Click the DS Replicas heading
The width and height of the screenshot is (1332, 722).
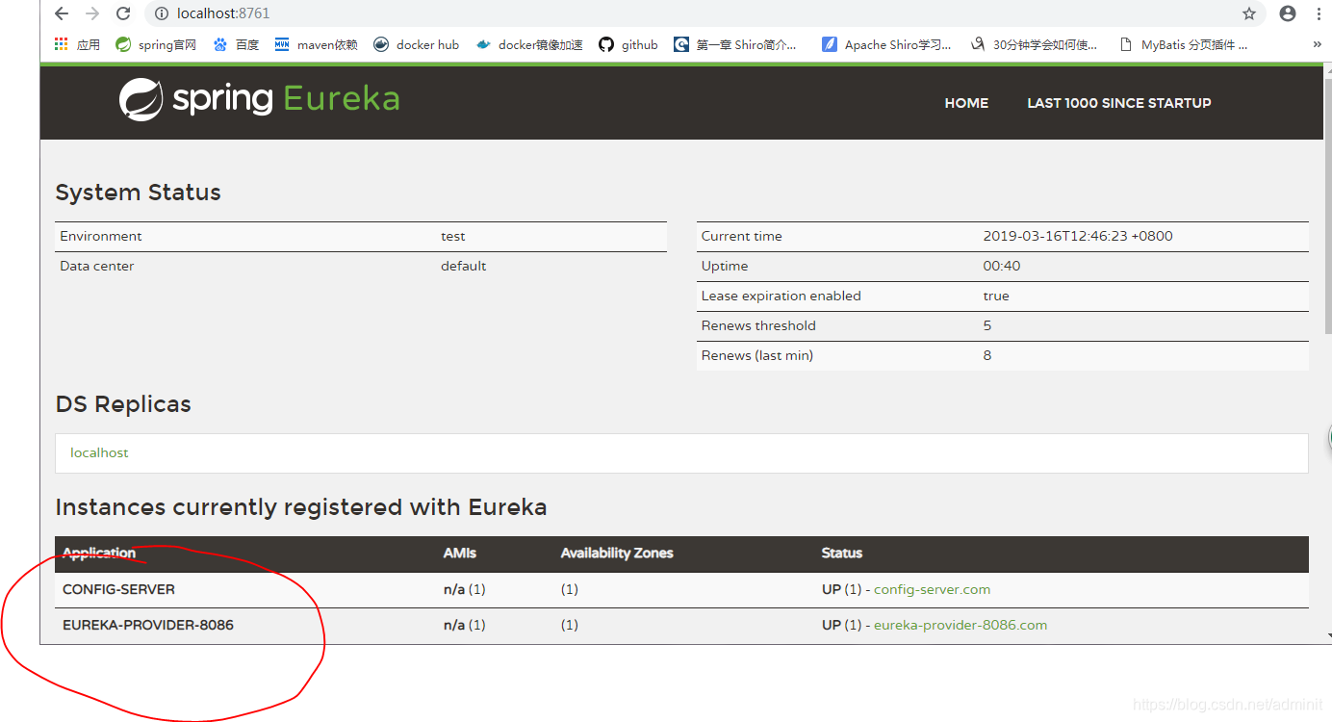point(123,404)
